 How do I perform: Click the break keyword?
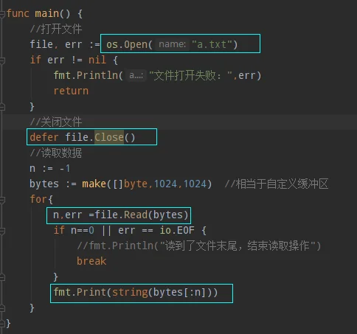(91, 261)
